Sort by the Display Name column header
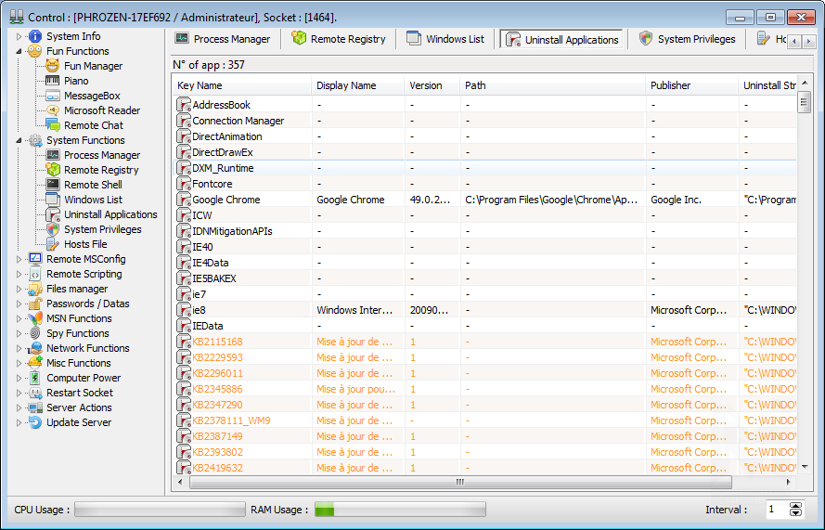 (346, 85)
